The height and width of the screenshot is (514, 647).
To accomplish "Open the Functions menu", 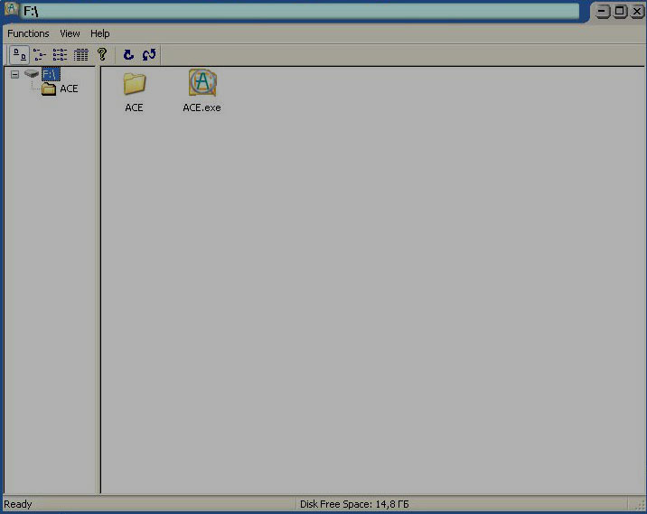I will tap(28, 33).
